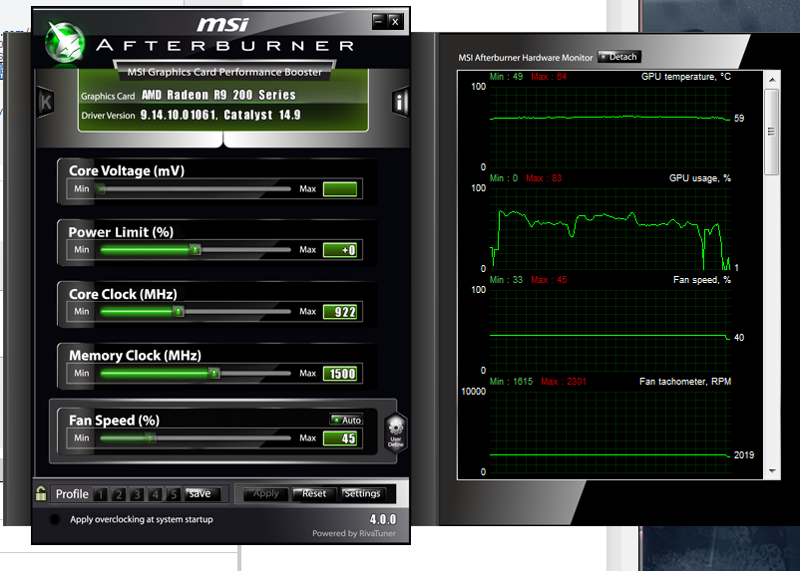Screen dimensions: 800x571
Task: Click the Core Clock slider handle
Action: click(179, 311)
